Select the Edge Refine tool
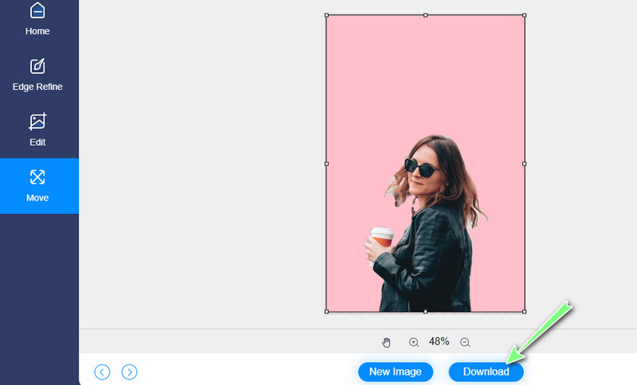637x385 pixels. [37, 75]
